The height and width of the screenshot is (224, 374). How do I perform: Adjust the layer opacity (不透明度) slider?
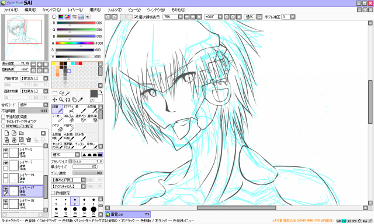pos(33,111)
